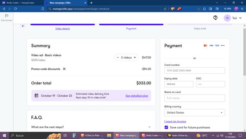The width and height of the screenshot is (246, 139).
Task: Open the Payment step
Action: (131, 28)
